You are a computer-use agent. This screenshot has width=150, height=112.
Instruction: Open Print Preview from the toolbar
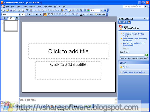pyautogui.click(x=23, y=10)
